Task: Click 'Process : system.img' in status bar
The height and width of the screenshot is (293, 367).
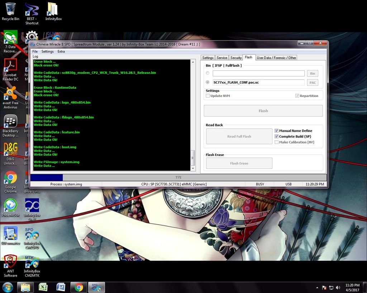Action: tap(66, 184)
